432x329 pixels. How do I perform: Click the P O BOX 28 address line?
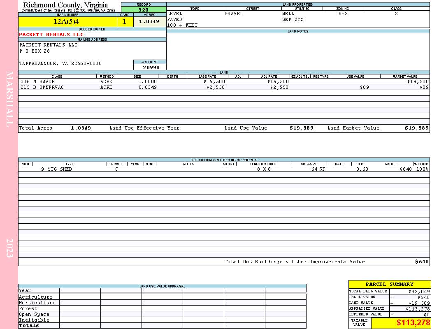coord(35,51)
